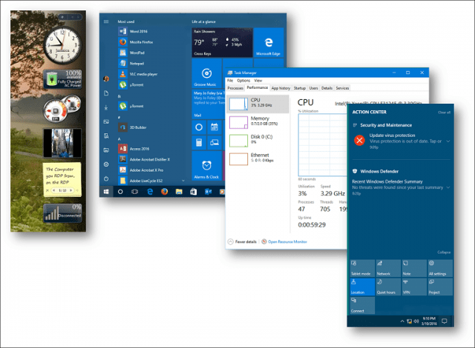This screenshot has width=475, height=348.
Task: Select Memory in Performance sidebar
Action: pyautogui.click(x=258, y=122)
